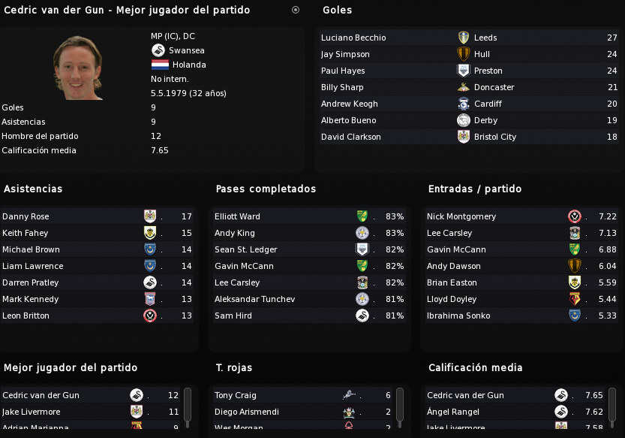
Task: Click the Watford crest beside Lloyd Doyley
Action: click(x=575, y=299)
